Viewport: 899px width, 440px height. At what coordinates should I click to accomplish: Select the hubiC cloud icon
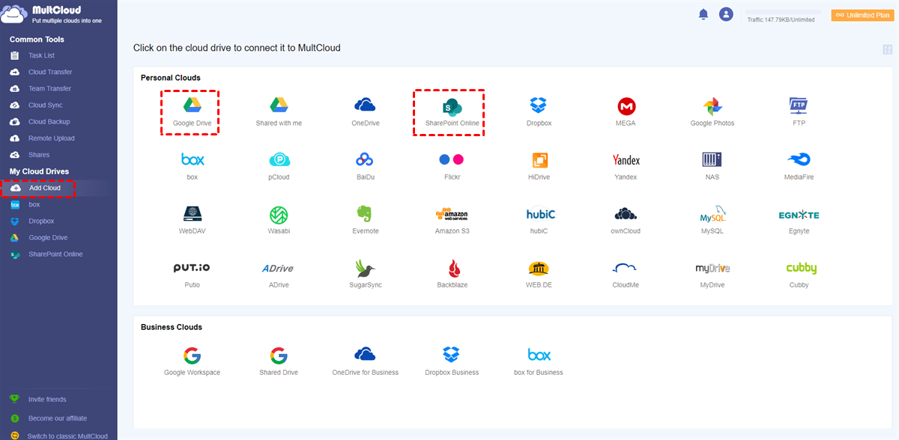point(539,214)
